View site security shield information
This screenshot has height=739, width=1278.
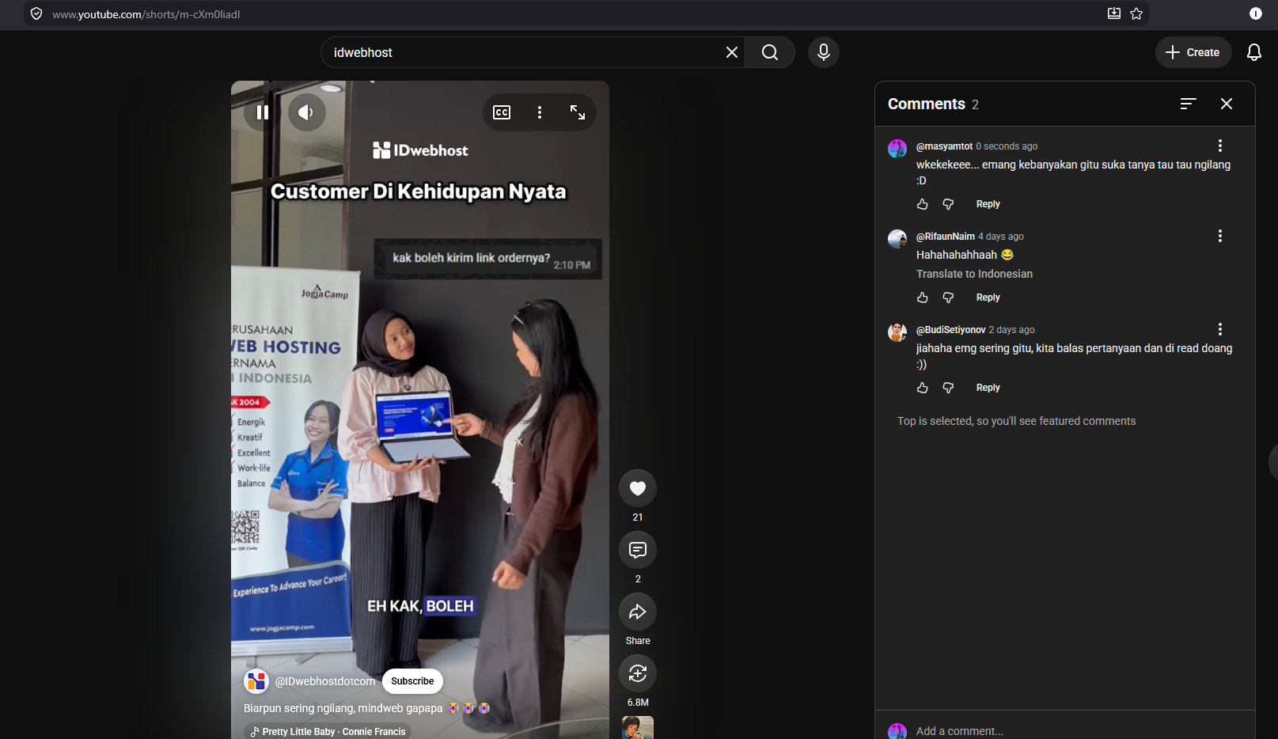pyautogui.click(x=36, y=13)
